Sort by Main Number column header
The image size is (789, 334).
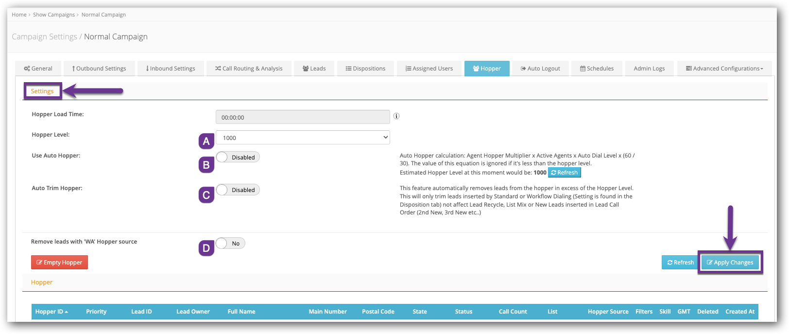tap(328, 312)
